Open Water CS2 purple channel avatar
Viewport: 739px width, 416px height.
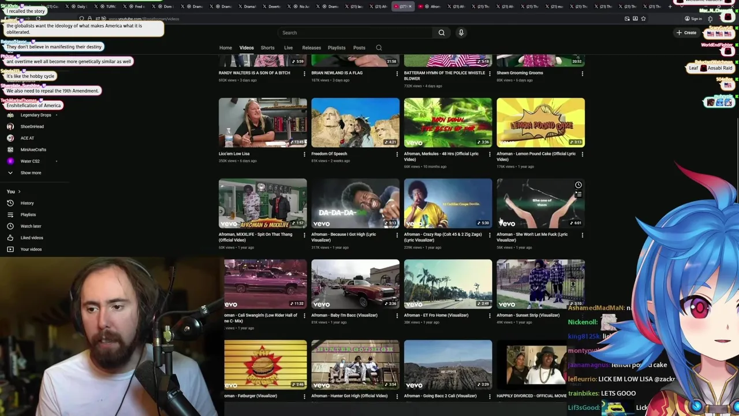click(x=10, y=161)
